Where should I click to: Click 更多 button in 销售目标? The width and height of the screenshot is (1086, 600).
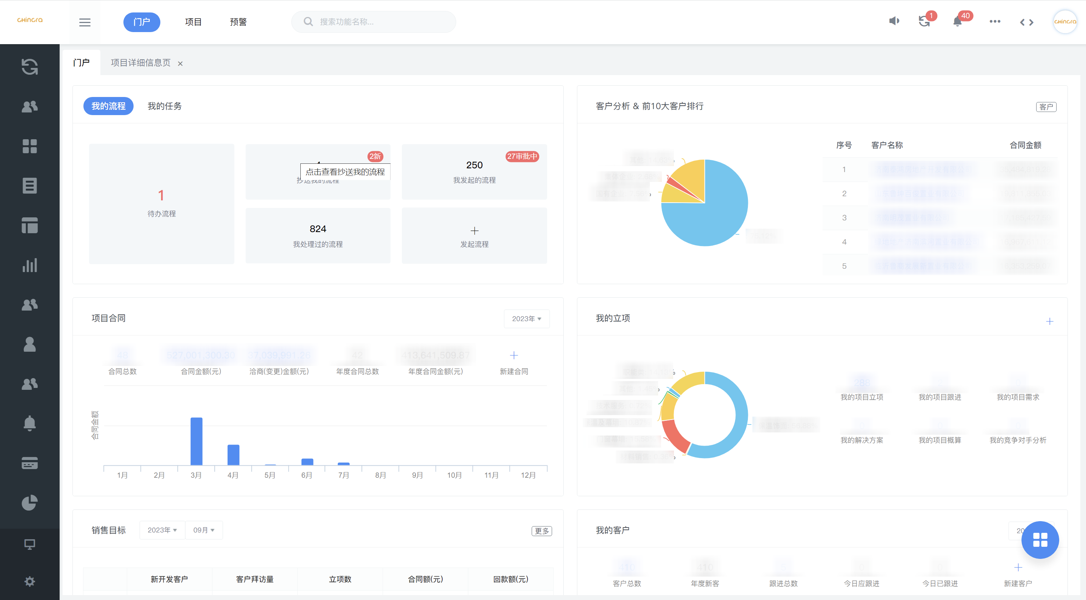(x=541, y=531)
